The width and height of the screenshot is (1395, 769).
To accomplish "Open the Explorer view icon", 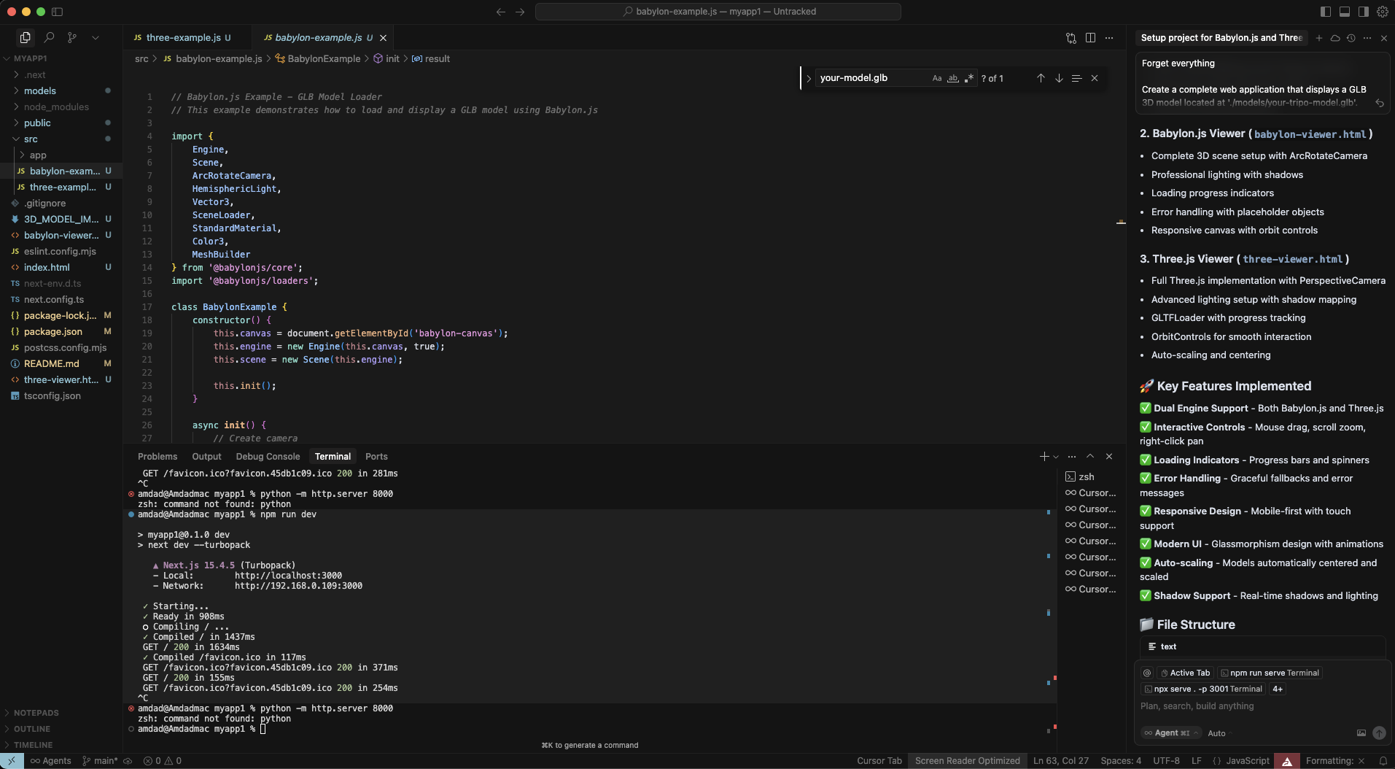I will [26, 37].
